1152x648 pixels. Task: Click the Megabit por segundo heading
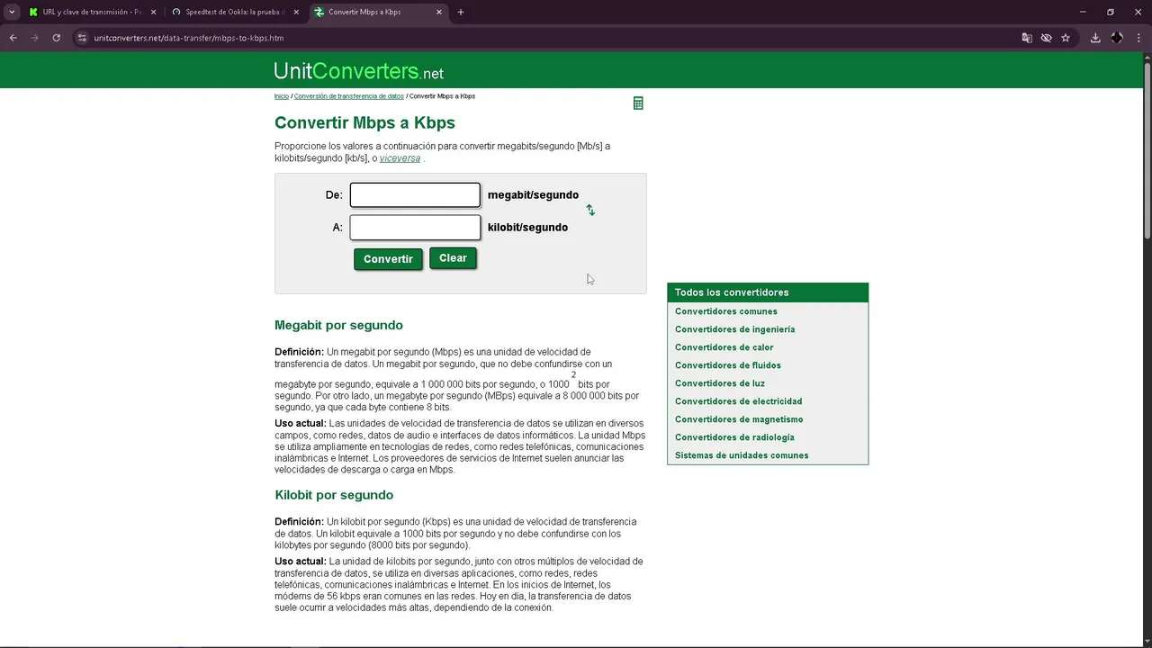338,325
